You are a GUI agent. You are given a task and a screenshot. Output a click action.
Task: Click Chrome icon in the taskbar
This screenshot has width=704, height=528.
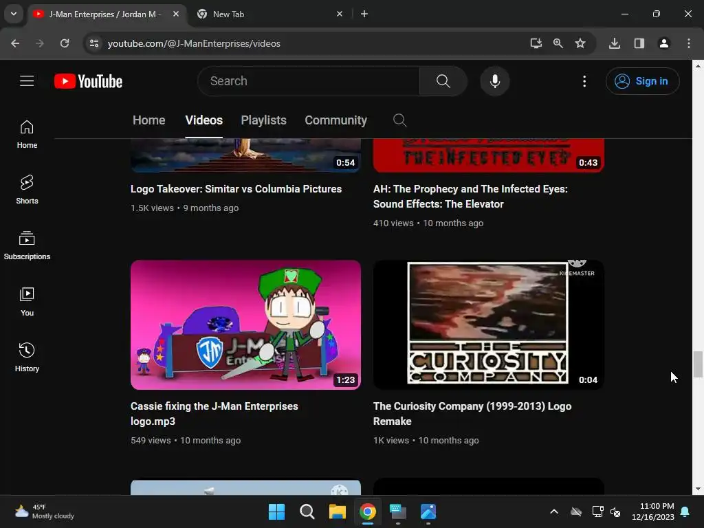pos(368,511)
